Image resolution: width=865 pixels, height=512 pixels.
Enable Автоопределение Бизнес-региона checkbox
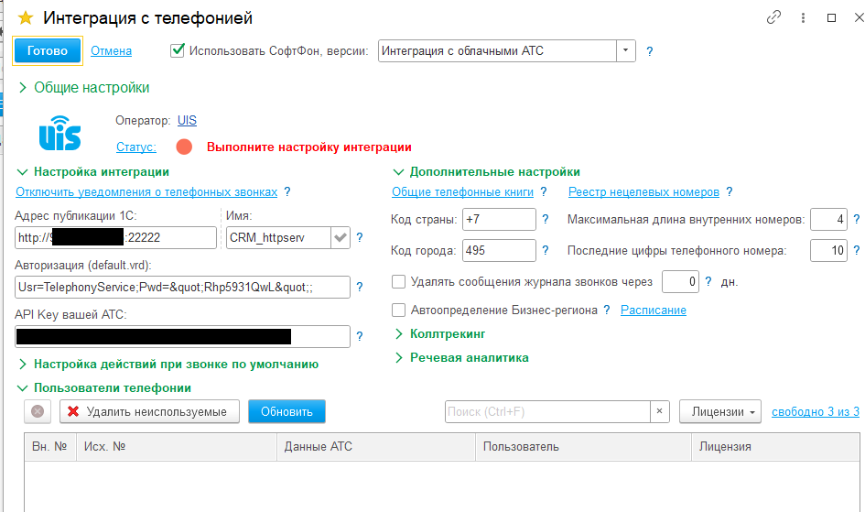point(398,310)
